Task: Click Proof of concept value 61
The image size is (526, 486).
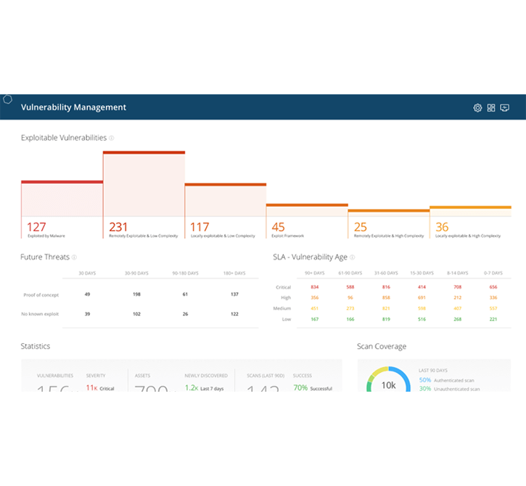Action: pyautogui.click(x=185, y=295)
